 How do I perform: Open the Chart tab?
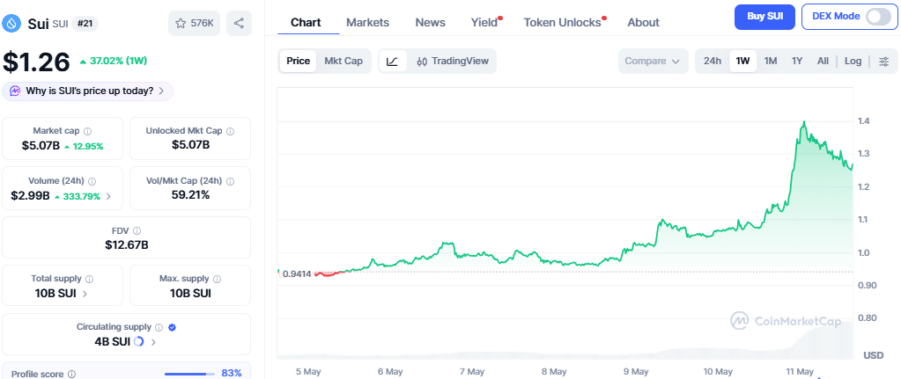coord(306,22)
